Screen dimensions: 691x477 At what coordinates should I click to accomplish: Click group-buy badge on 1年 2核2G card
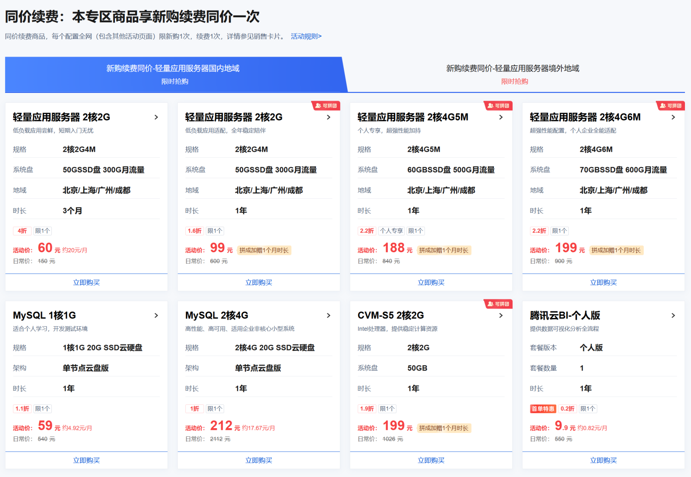pos(326,106)
